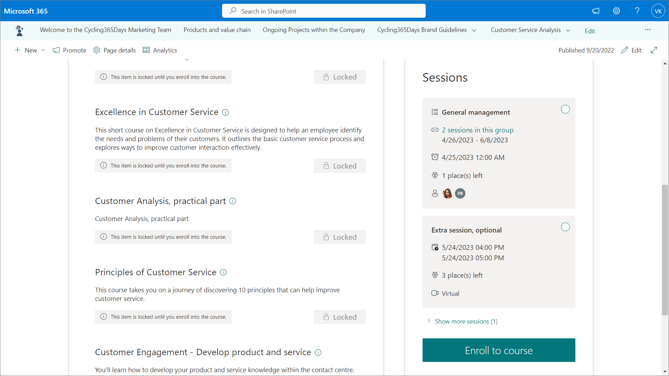Click the help question mark icon
Viewport: 669px width, 376px height.
tap(637, 11)
